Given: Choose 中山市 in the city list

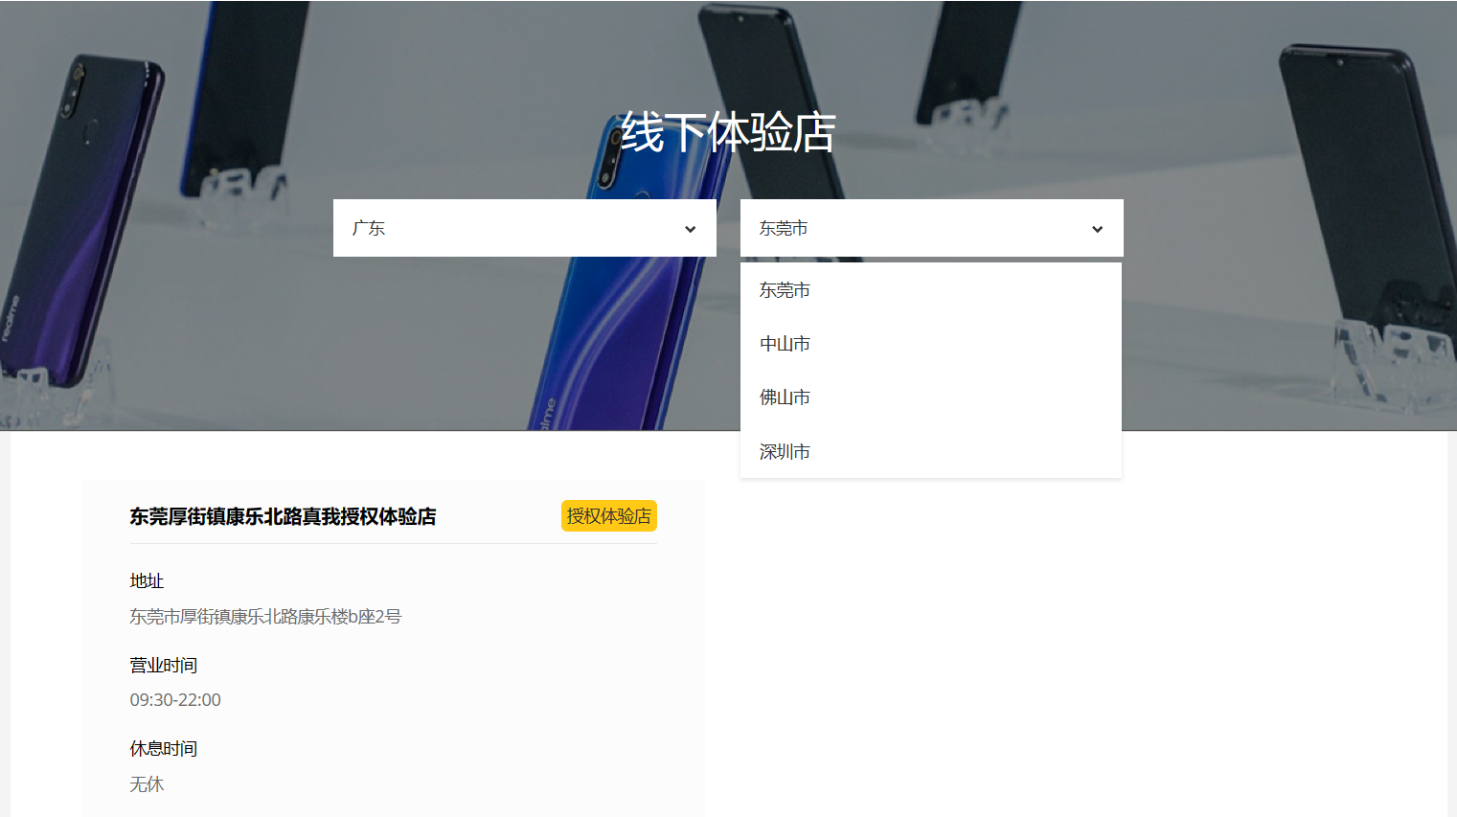Looking at the screenshot, I should click(785, 344).
